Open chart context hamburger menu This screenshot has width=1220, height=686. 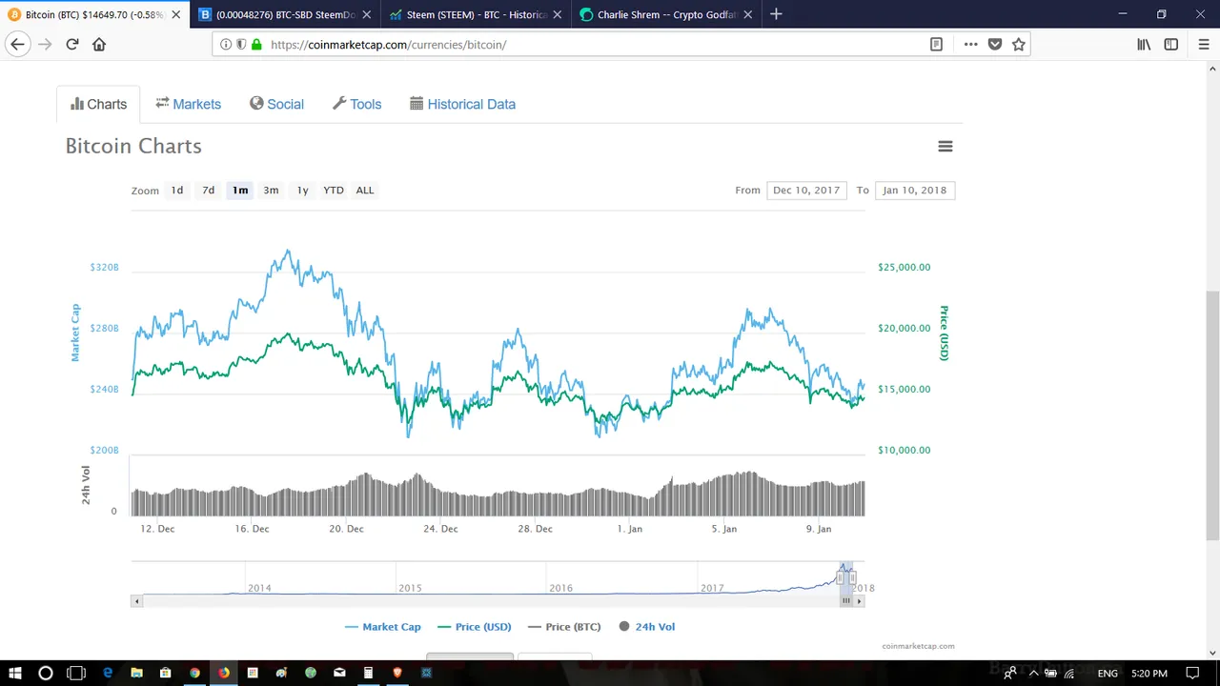(x=945, y=146)
